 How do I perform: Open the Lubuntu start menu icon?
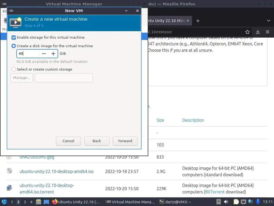[4, 202]
